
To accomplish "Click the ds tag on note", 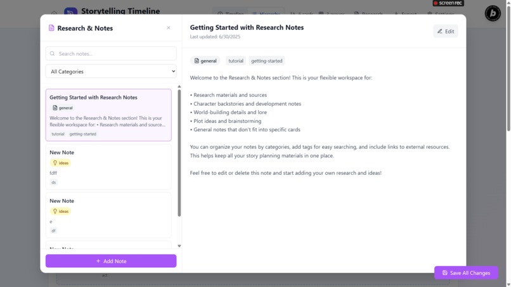I will [x=53, y=182].
